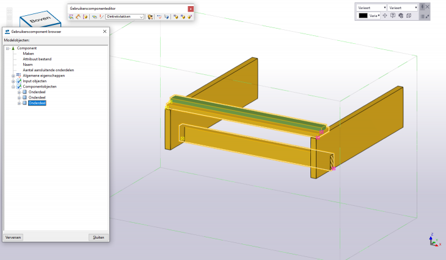
Task: Click the black color swatch
Action: (363, 16)
